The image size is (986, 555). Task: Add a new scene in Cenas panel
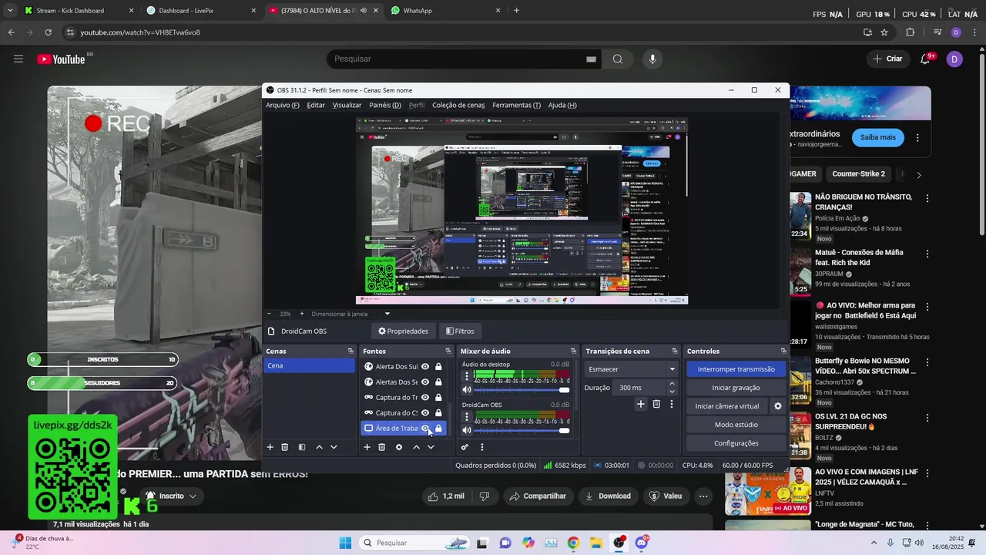[270, 447]
